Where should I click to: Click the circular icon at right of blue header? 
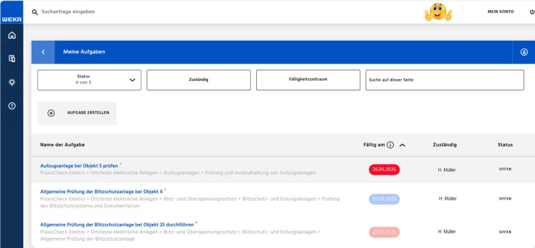coord(524,52)
